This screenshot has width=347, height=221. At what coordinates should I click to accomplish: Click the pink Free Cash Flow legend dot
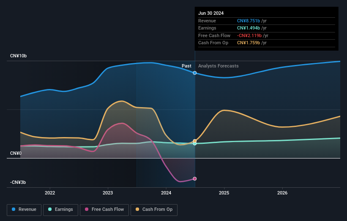(x=87, y=209)
